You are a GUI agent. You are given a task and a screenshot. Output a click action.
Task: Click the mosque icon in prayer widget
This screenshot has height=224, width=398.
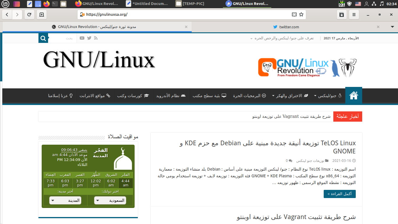(x=123, y=158)
